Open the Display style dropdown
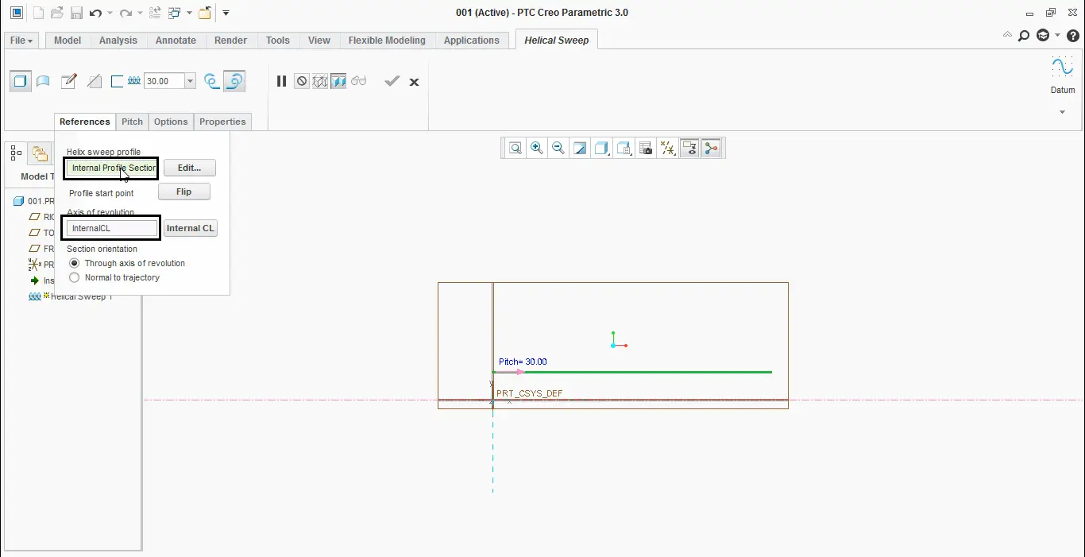Viewport: 1085px width, 557px height. pos(602,148)
